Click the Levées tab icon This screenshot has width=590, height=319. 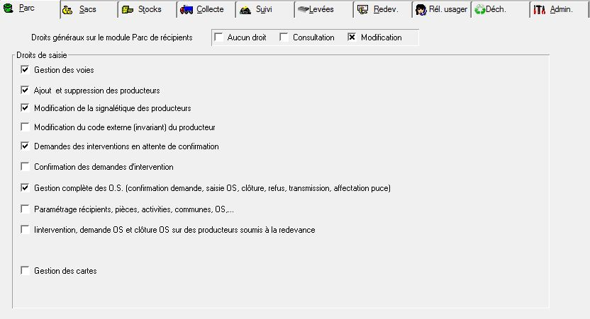pyautogui.click(x=303, y=10)
